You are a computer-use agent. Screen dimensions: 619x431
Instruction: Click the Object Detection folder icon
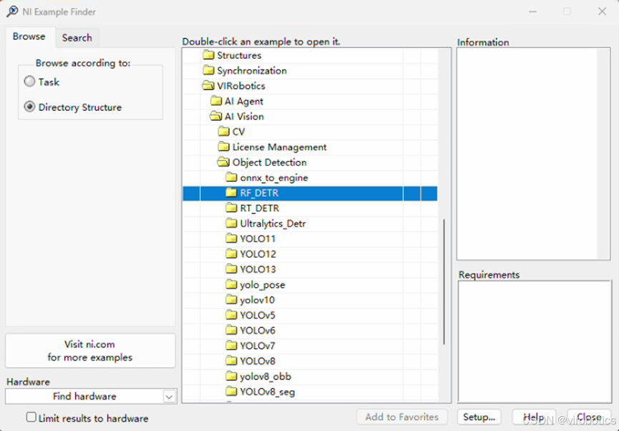tap(224, 162)
